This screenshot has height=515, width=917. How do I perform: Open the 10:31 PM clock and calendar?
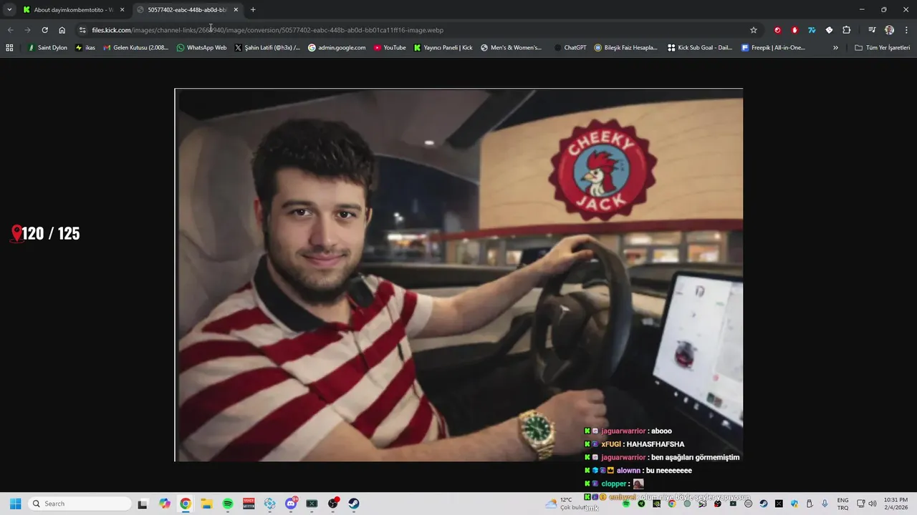coord(896,504)
